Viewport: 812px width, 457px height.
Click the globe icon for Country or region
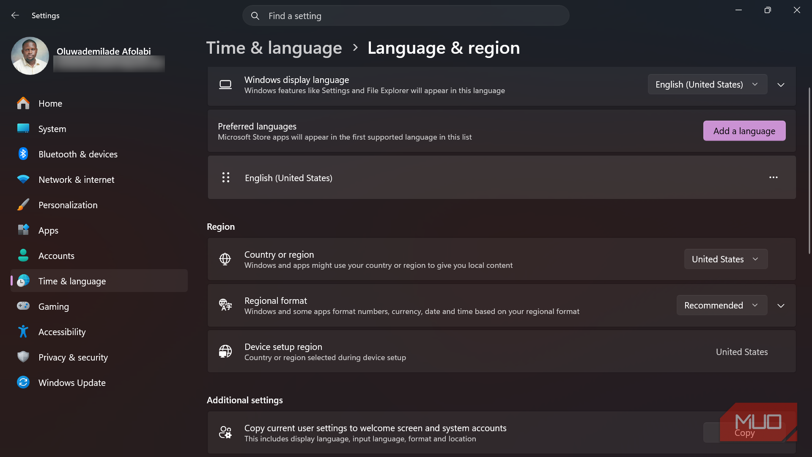click(x=225, y=259)
